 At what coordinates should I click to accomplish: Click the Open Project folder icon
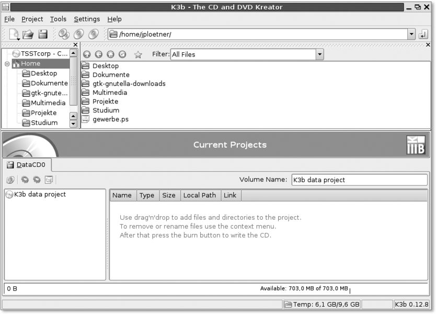pos(28,35)
